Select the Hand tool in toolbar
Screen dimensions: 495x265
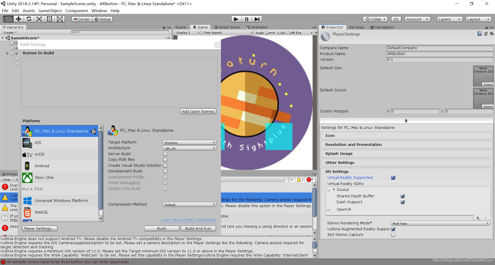point(8,19)
